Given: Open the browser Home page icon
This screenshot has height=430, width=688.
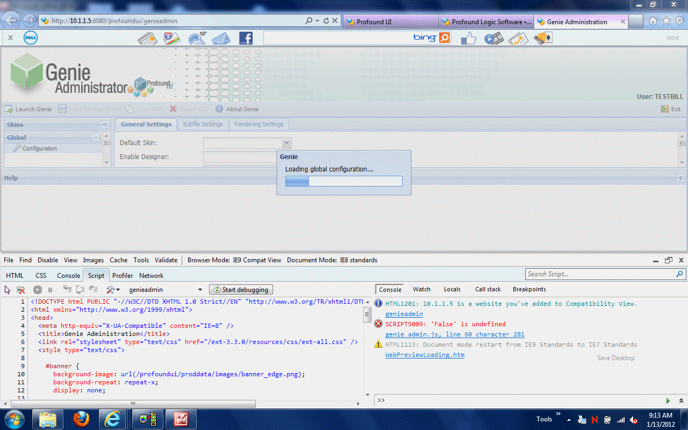Looking at the screenshot, I should click(x=653, y=21).
